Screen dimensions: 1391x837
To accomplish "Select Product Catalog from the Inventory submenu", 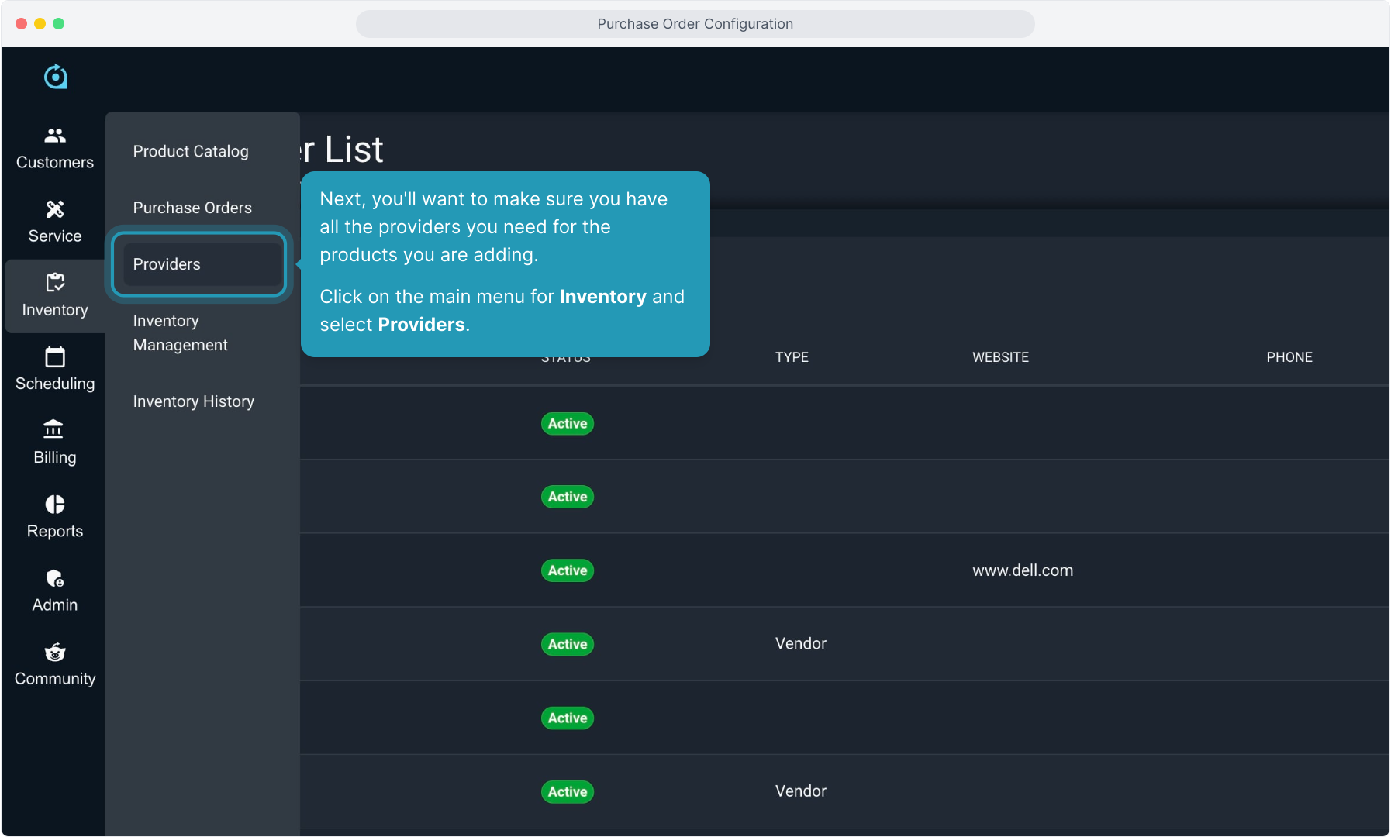I will (191, 151).
